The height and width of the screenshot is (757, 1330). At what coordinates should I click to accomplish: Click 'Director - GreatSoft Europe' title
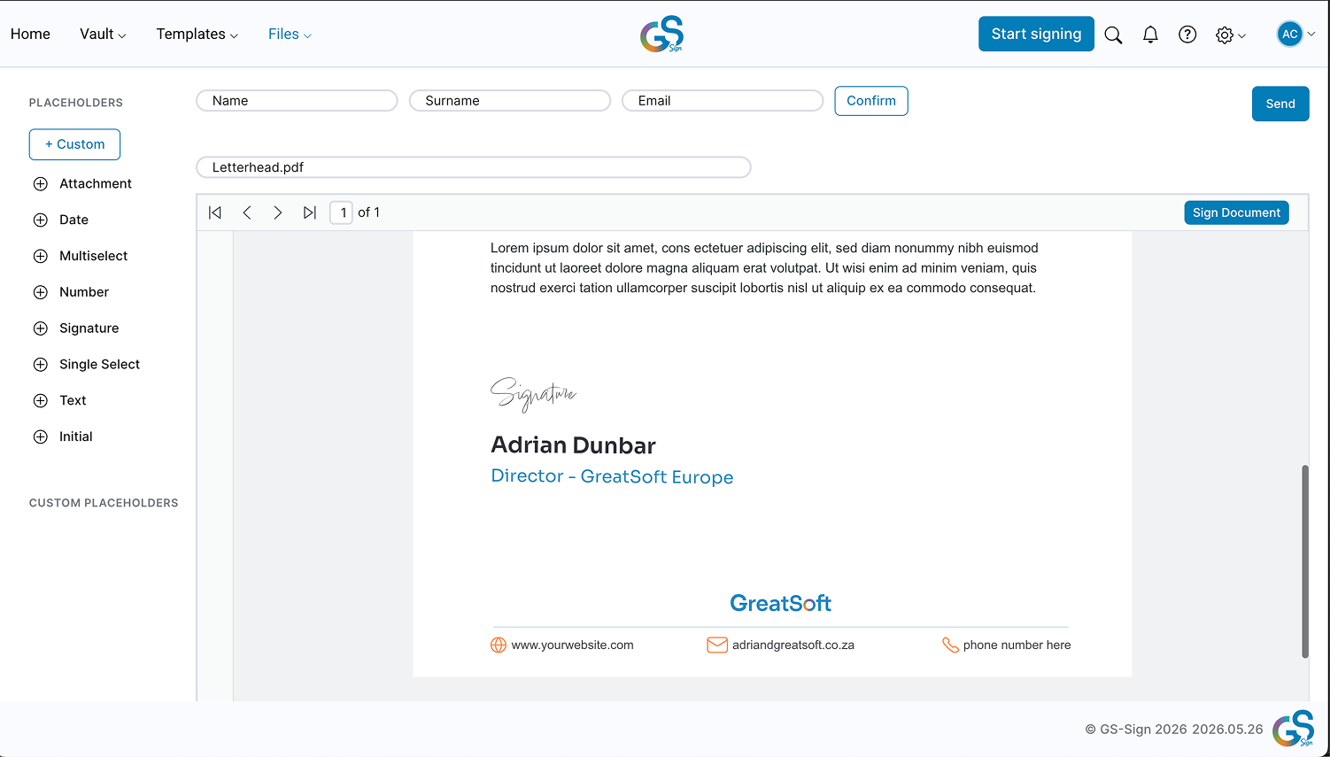[x=612, y=477]
